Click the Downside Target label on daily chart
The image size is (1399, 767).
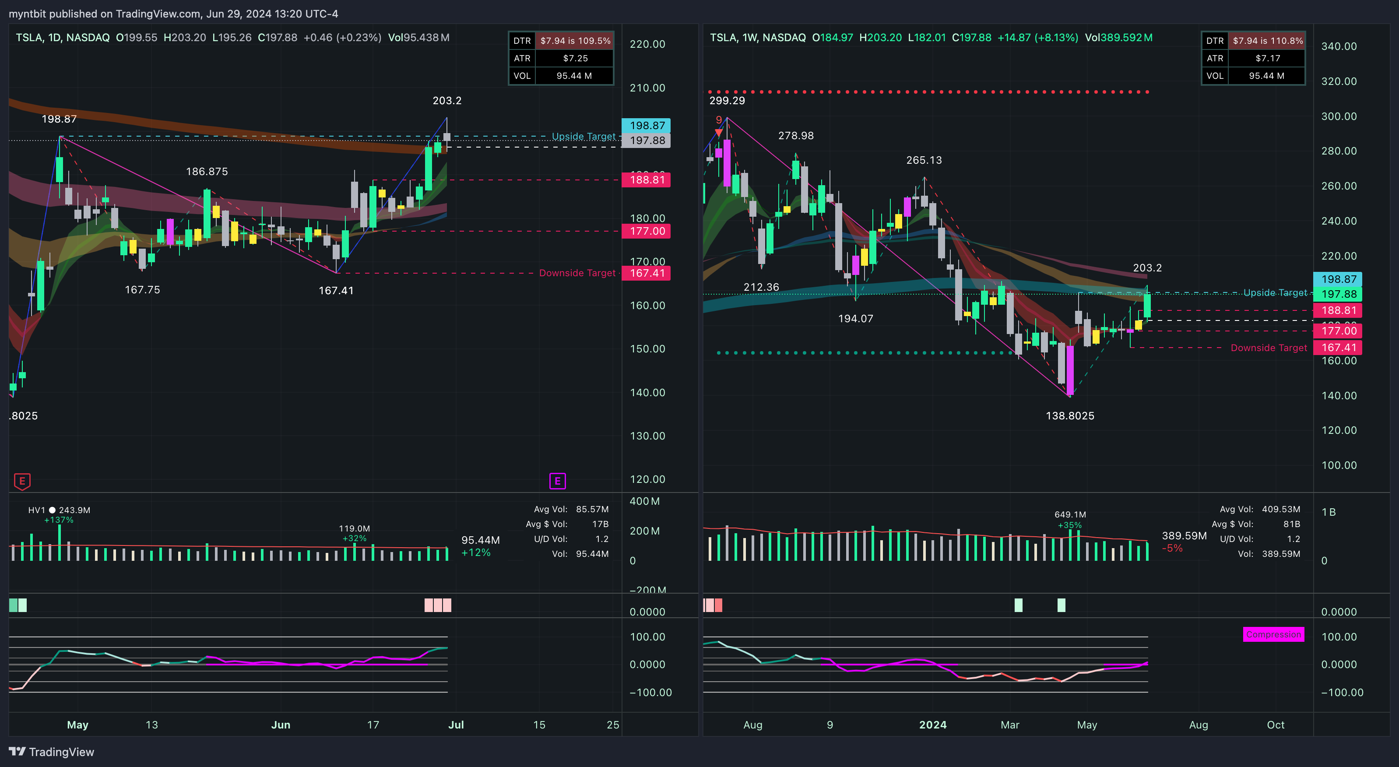(577, 273)
